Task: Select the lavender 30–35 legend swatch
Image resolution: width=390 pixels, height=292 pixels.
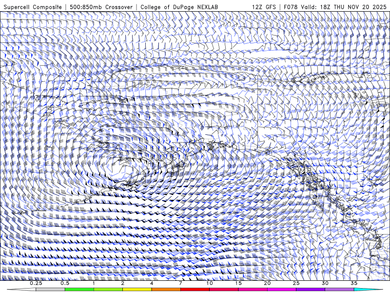Action: point(339,290)
